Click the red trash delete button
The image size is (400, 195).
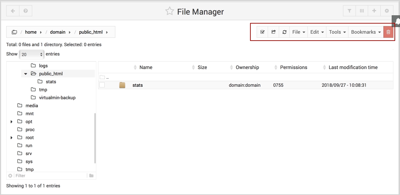point(388,32)
